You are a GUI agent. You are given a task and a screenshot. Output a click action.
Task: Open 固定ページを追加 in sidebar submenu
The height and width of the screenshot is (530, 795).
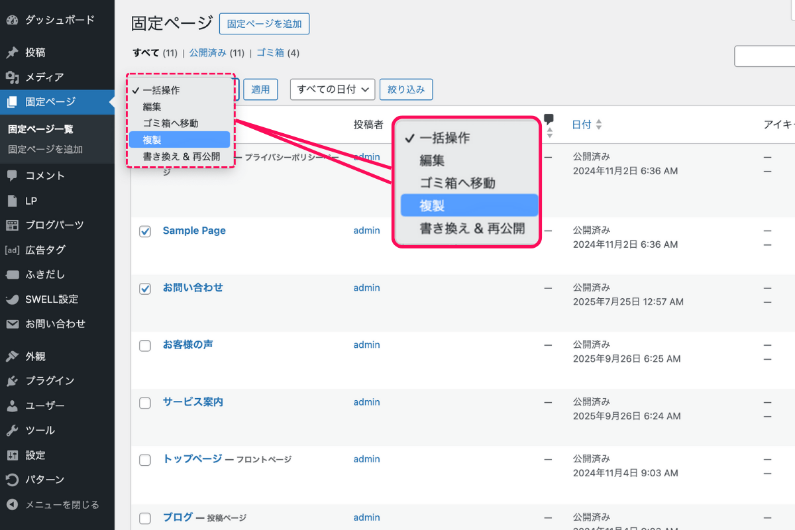point(46,150)
